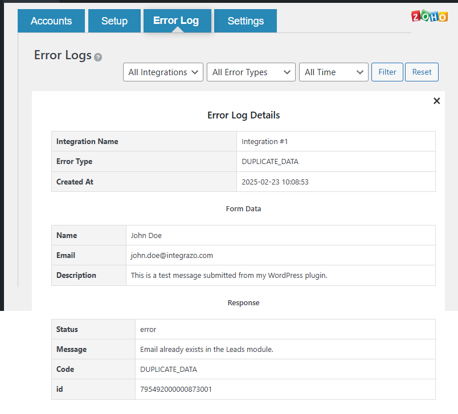The height and width of the screenshot is (414, 458).
Task: Close the Error Log Details panel
Action: [x=437, y=101]
